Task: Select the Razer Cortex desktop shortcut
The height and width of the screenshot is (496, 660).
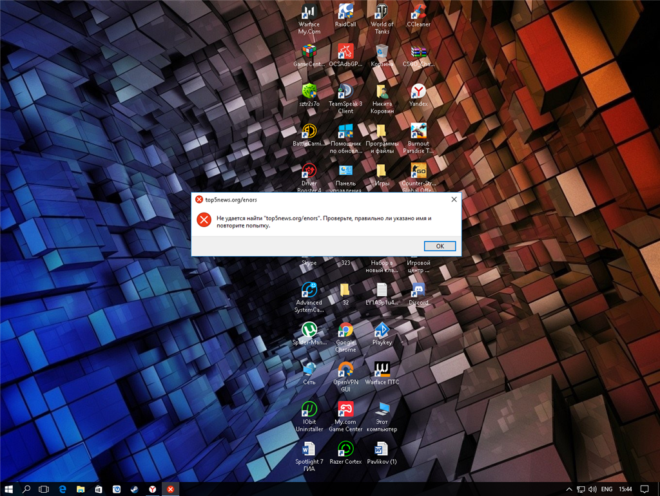Action: pos(345,453)
